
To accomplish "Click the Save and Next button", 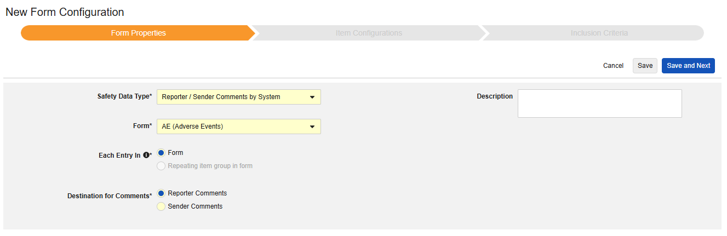I will [x=688, y=66].
